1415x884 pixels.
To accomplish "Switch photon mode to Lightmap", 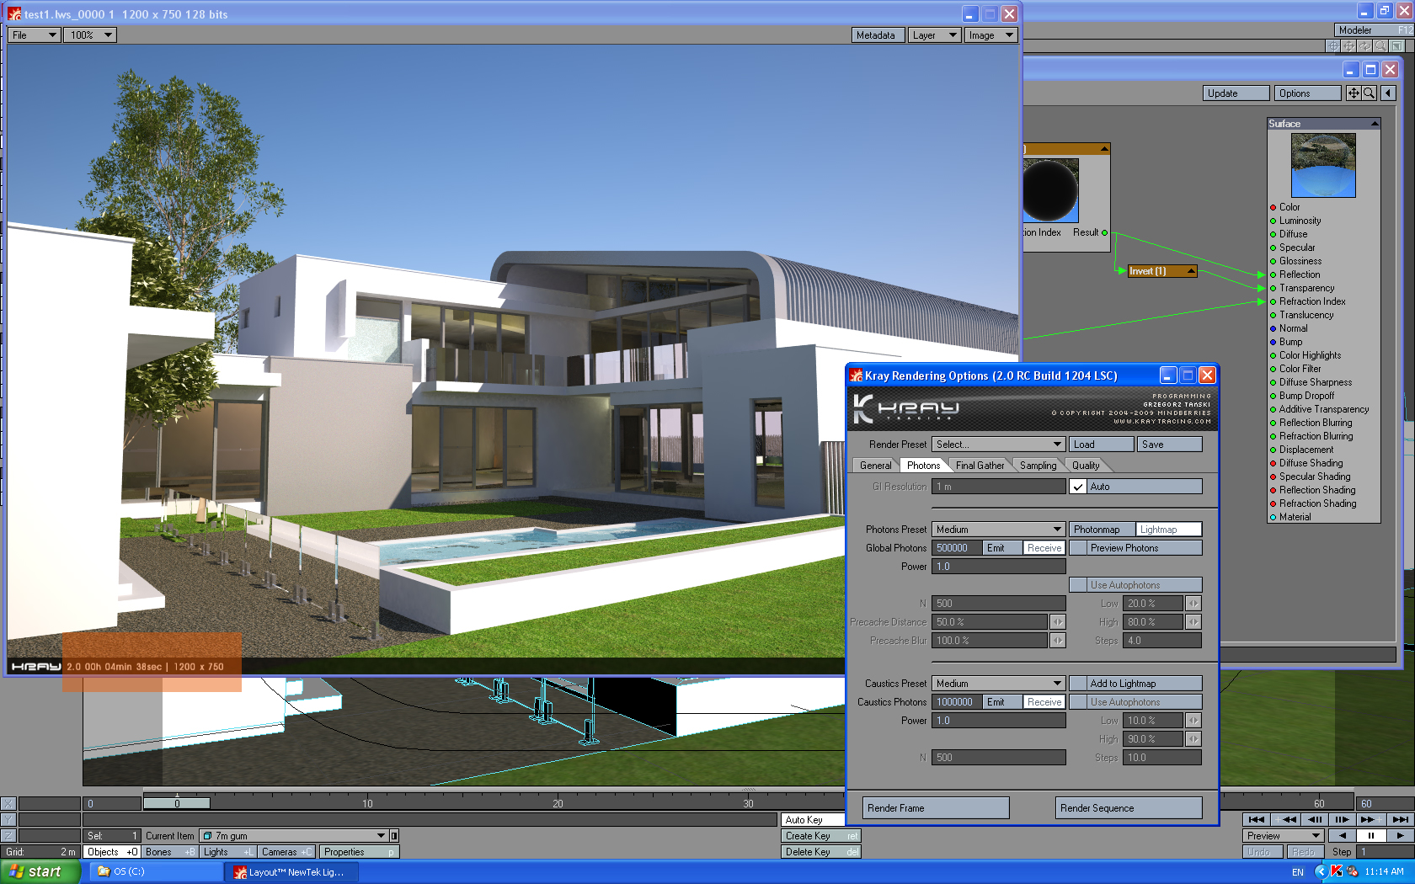I will [1168, 530].
